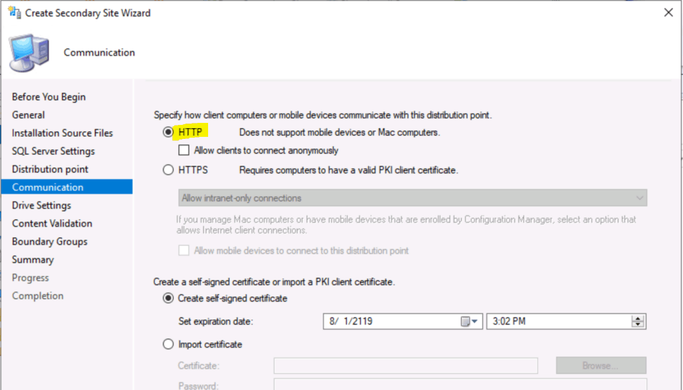The height and width of the screenshot is (390, 683).
Task: Close the Create Secondary Site Wizard
Action: pos(668,13)
